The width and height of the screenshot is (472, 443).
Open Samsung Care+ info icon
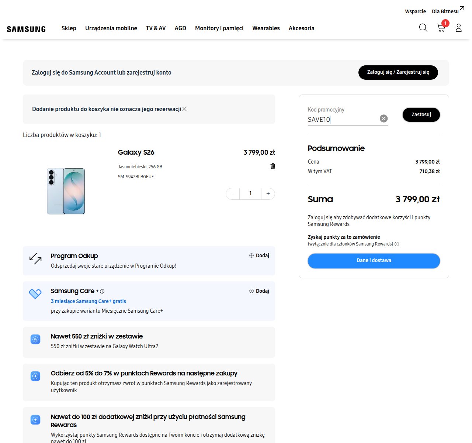click(102, 291)
